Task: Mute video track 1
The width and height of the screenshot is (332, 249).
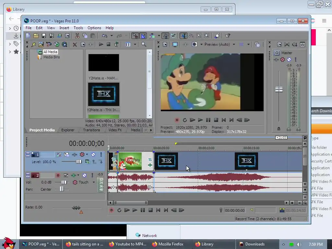Action: click(93, 155)
